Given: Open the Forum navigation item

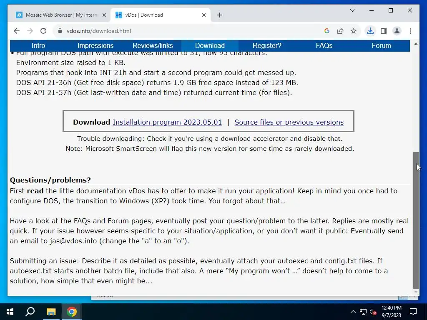Looking at the screenshot, I should tap(381, 45).
